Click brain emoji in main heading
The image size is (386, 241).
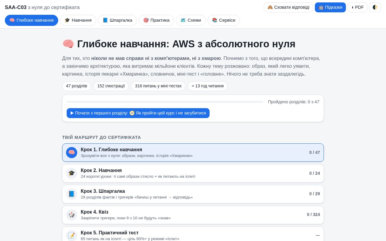coord(68,44)
